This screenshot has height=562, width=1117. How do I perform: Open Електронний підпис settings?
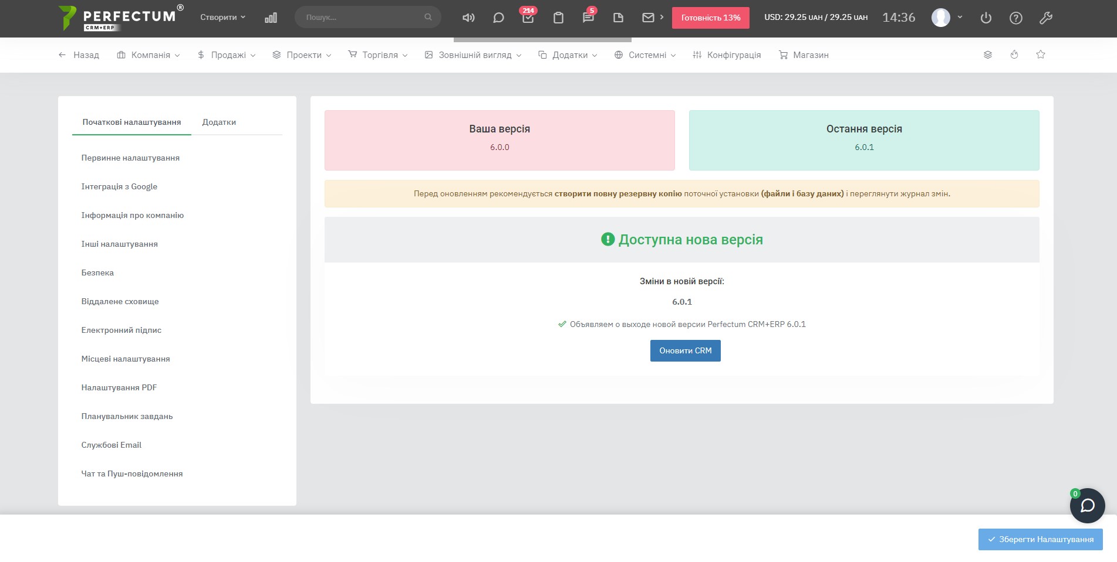coord(122,331)
